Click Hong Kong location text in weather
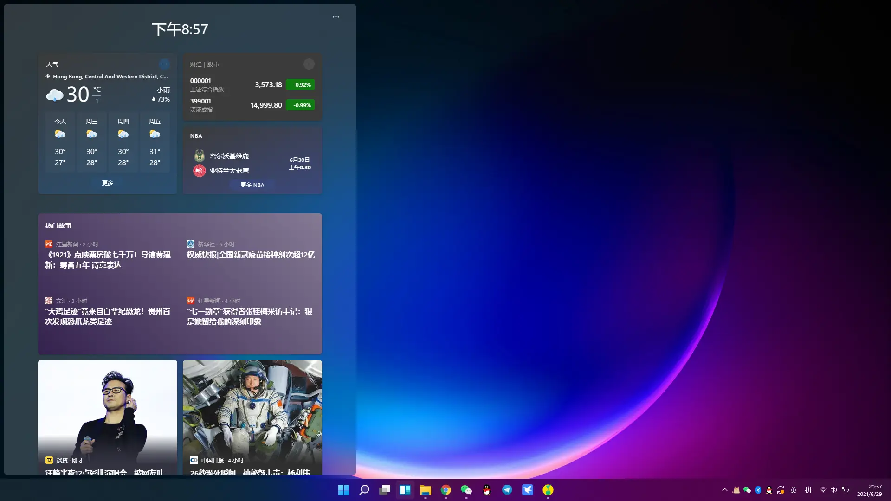The height and width of the screenshot is (501, 891). tap(110, 77)
